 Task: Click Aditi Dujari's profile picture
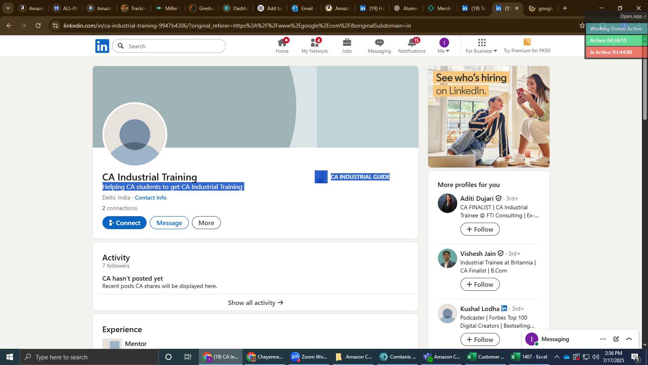(x=448, y=203)
